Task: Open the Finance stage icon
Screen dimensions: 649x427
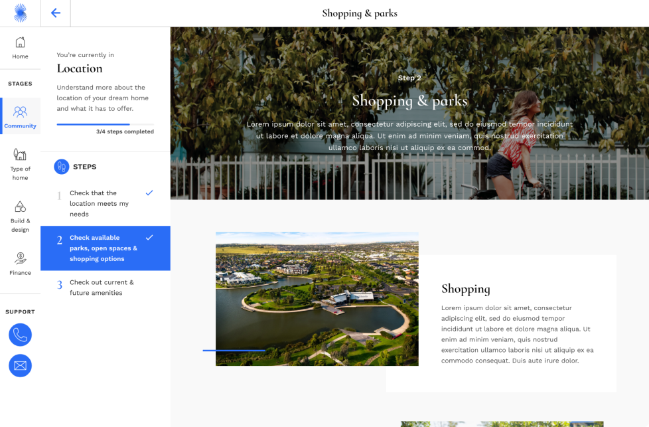Action: 20,262
